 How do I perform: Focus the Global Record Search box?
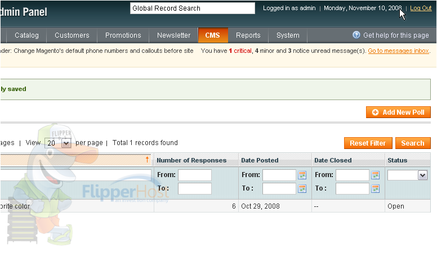(192, 8)
